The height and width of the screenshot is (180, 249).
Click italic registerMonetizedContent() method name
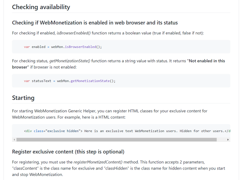tap(98, 162)
